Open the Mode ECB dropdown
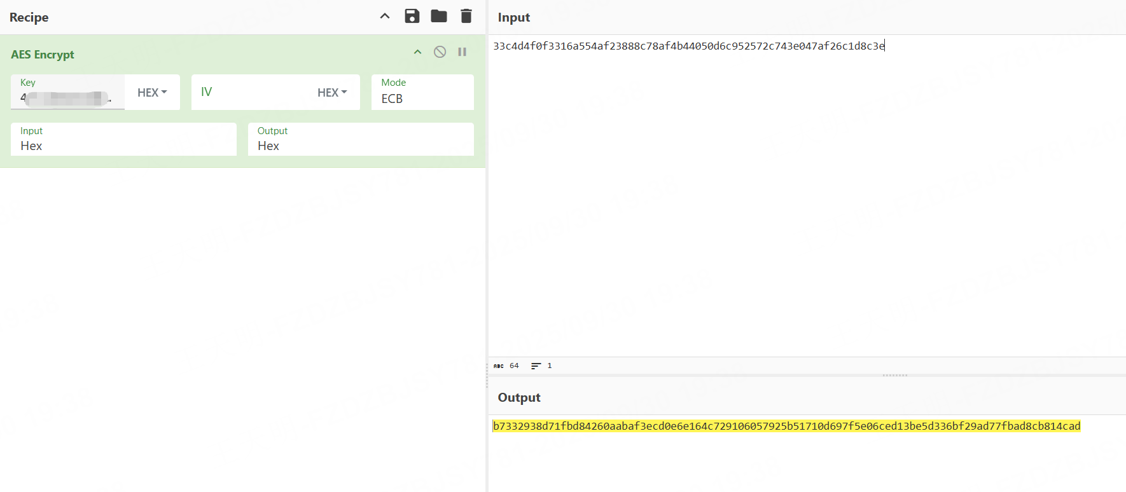Screen dimensions: 1126x492 [422, 92]
